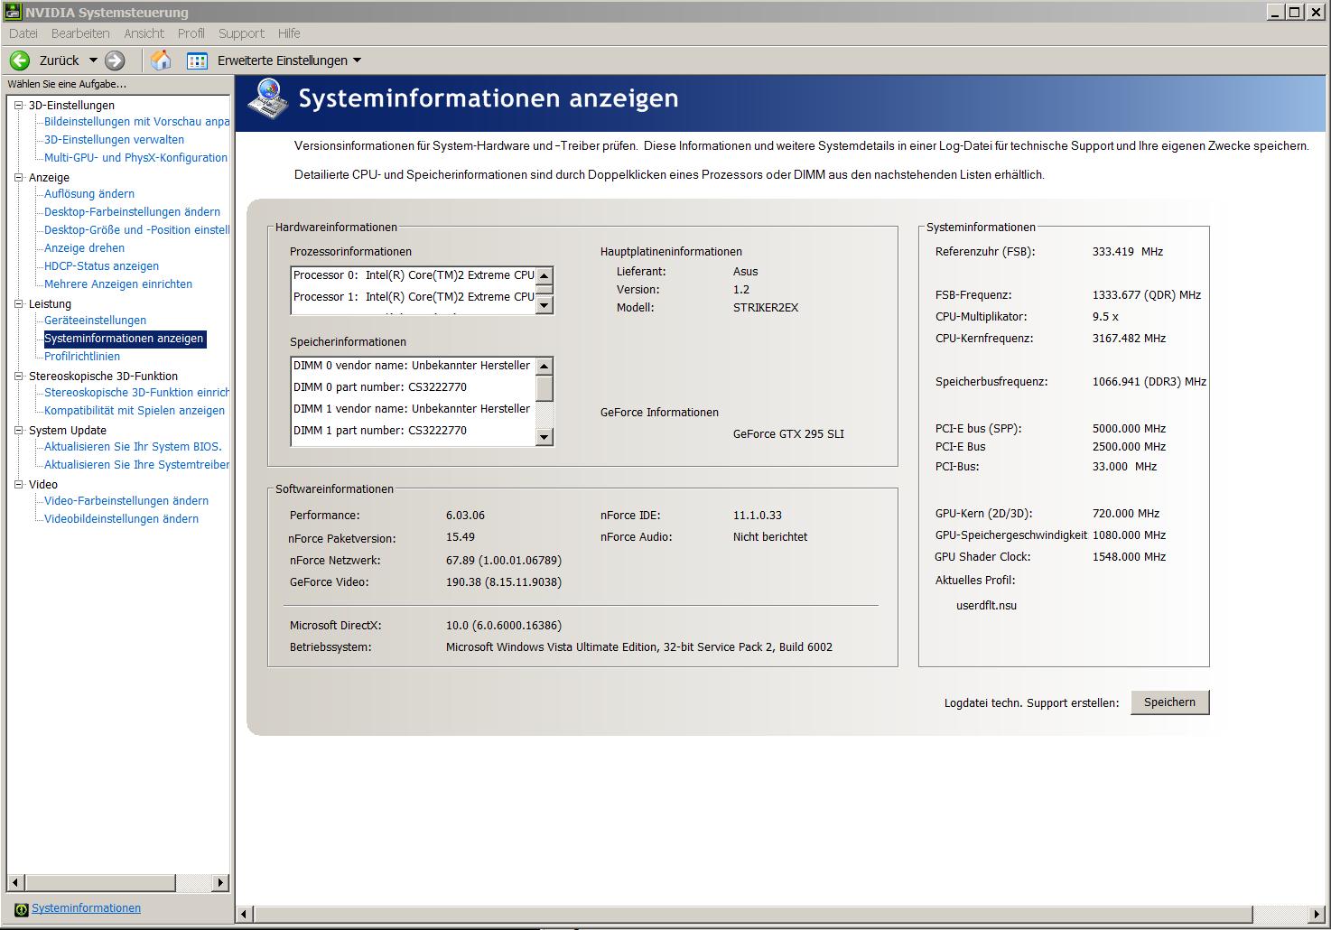Click the STRIKER2EX model value
This screenshot has height=930, width=1331.
click(x=766, y=308)
